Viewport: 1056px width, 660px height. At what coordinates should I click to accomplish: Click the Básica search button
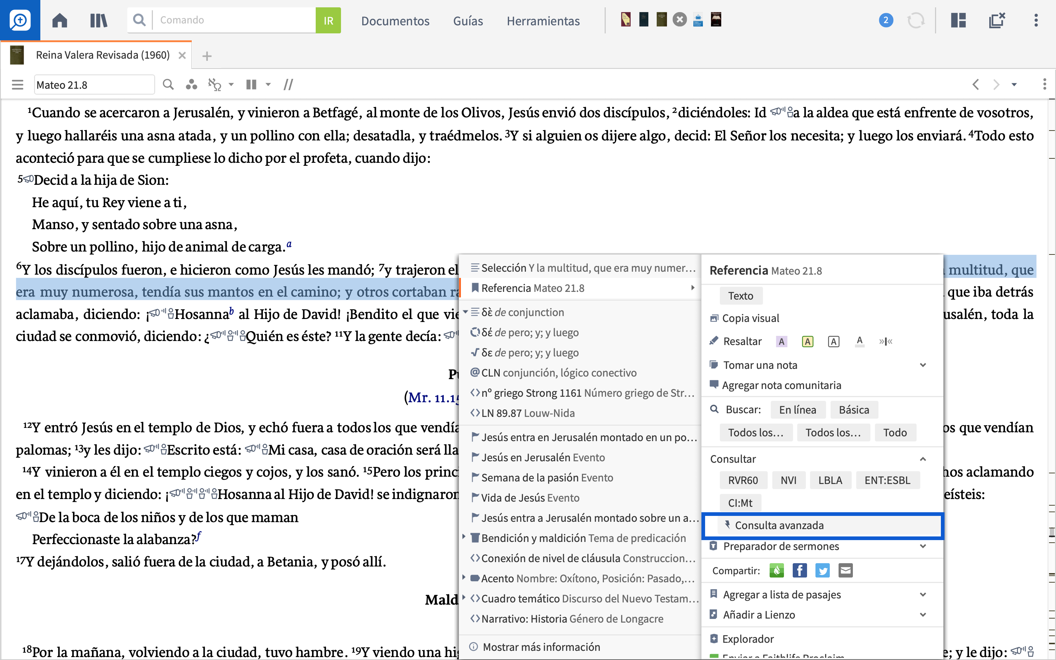tap(854, 410)
